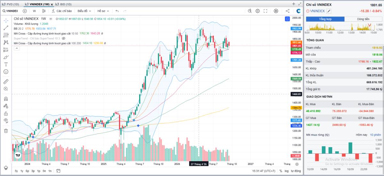
Task: Click the blue scroll-to-latest button on chart
Action: coord(287,19)
